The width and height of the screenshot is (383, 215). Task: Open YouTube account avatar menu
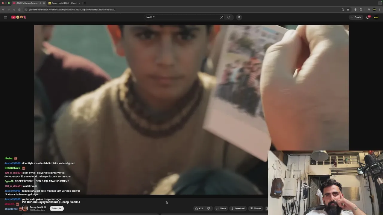coord(376,17)
